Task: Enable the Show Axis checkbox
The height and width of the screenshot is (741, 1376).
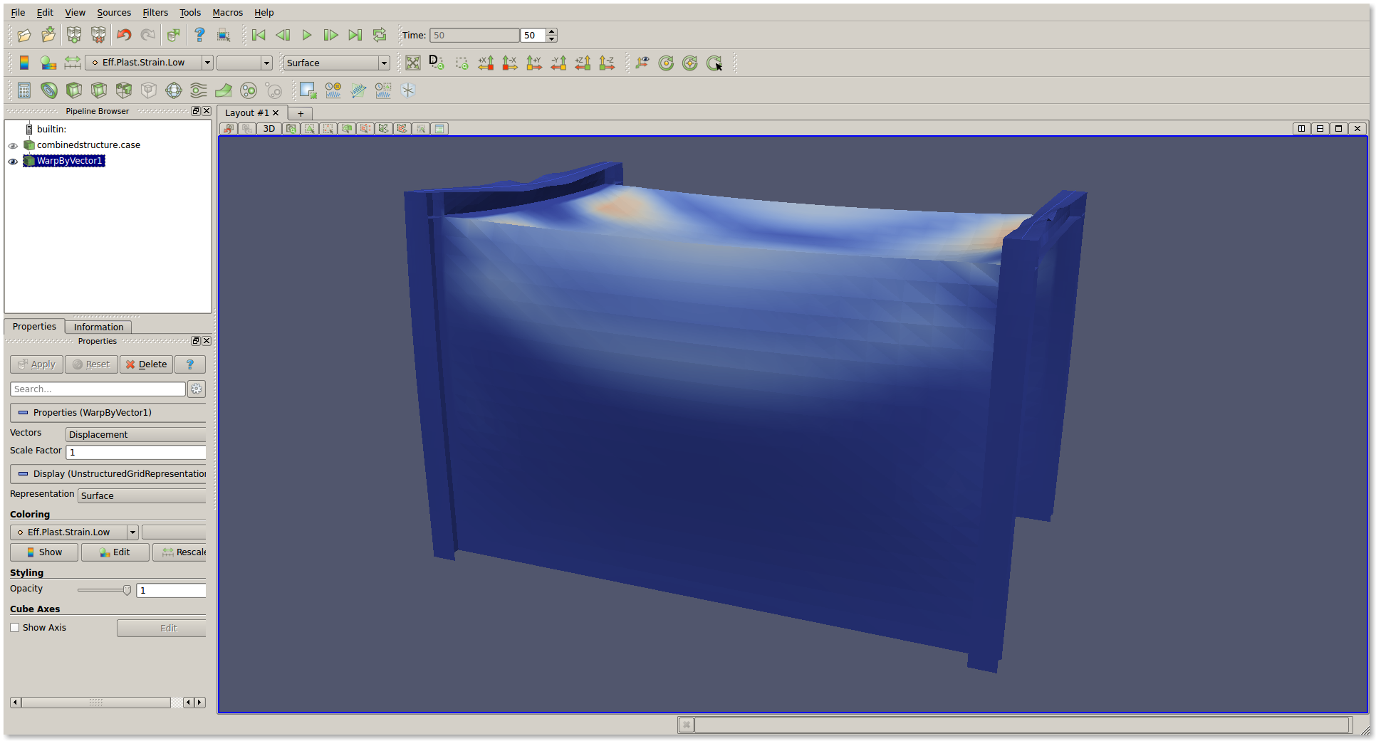Action: [x=15, y=628]
